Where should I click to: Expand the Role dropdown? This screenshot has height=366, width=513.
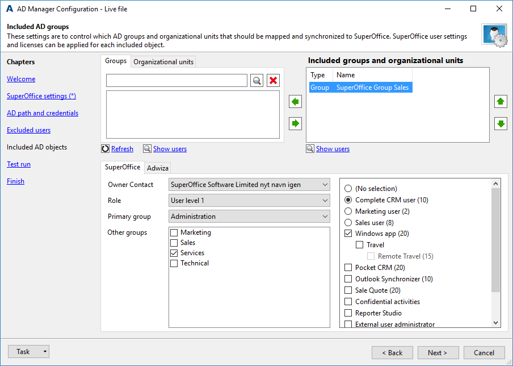tap(250, 201)
